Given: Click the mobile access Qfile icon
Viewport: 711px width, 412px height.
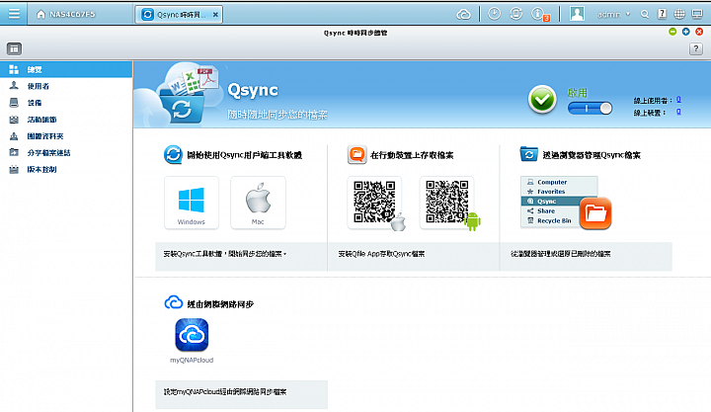Looking at the screenshot, I should (356, 155).
